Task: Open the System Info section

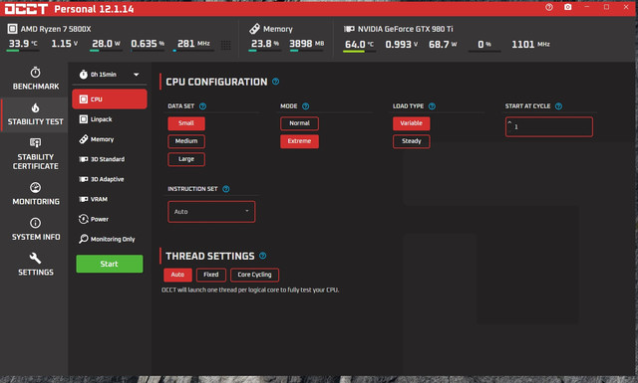Action: [36, 229]
